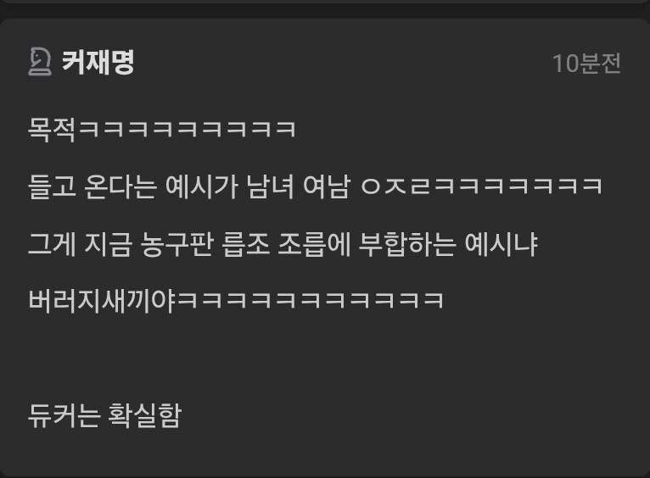
Task: Click the phrase 들고 온다는
Action: (92, 186)
